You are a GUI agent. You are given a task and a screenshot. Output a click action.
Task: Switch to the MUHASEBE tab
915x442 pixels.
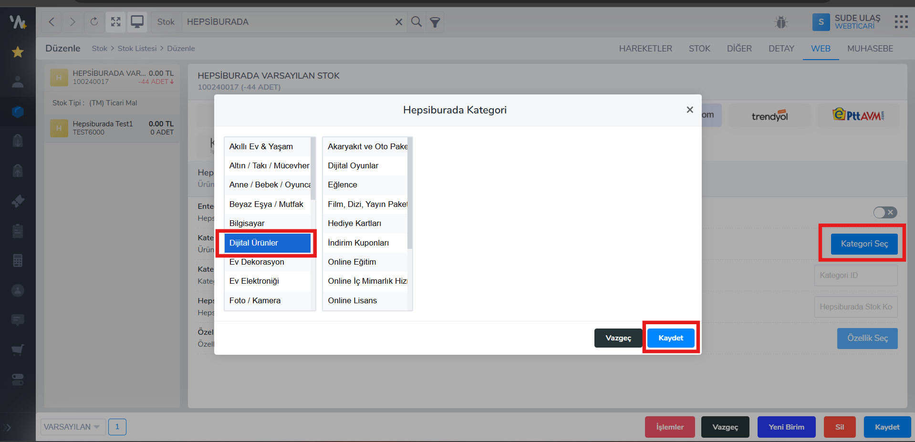pyautogui.click(x=870, y=49)
